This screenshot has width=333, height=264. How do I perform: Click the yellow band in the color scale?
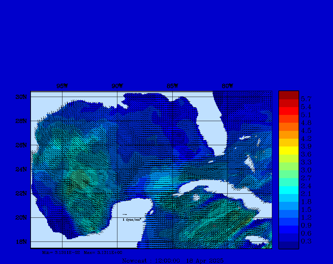coord(289,150)
